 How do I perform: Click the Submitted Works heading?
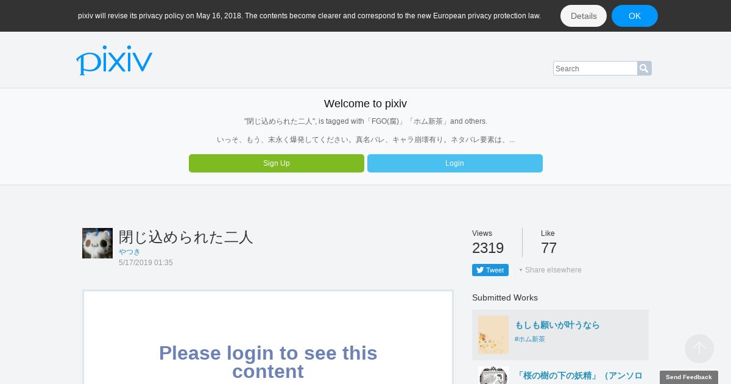pyautogui.click(x=505, y=297)
